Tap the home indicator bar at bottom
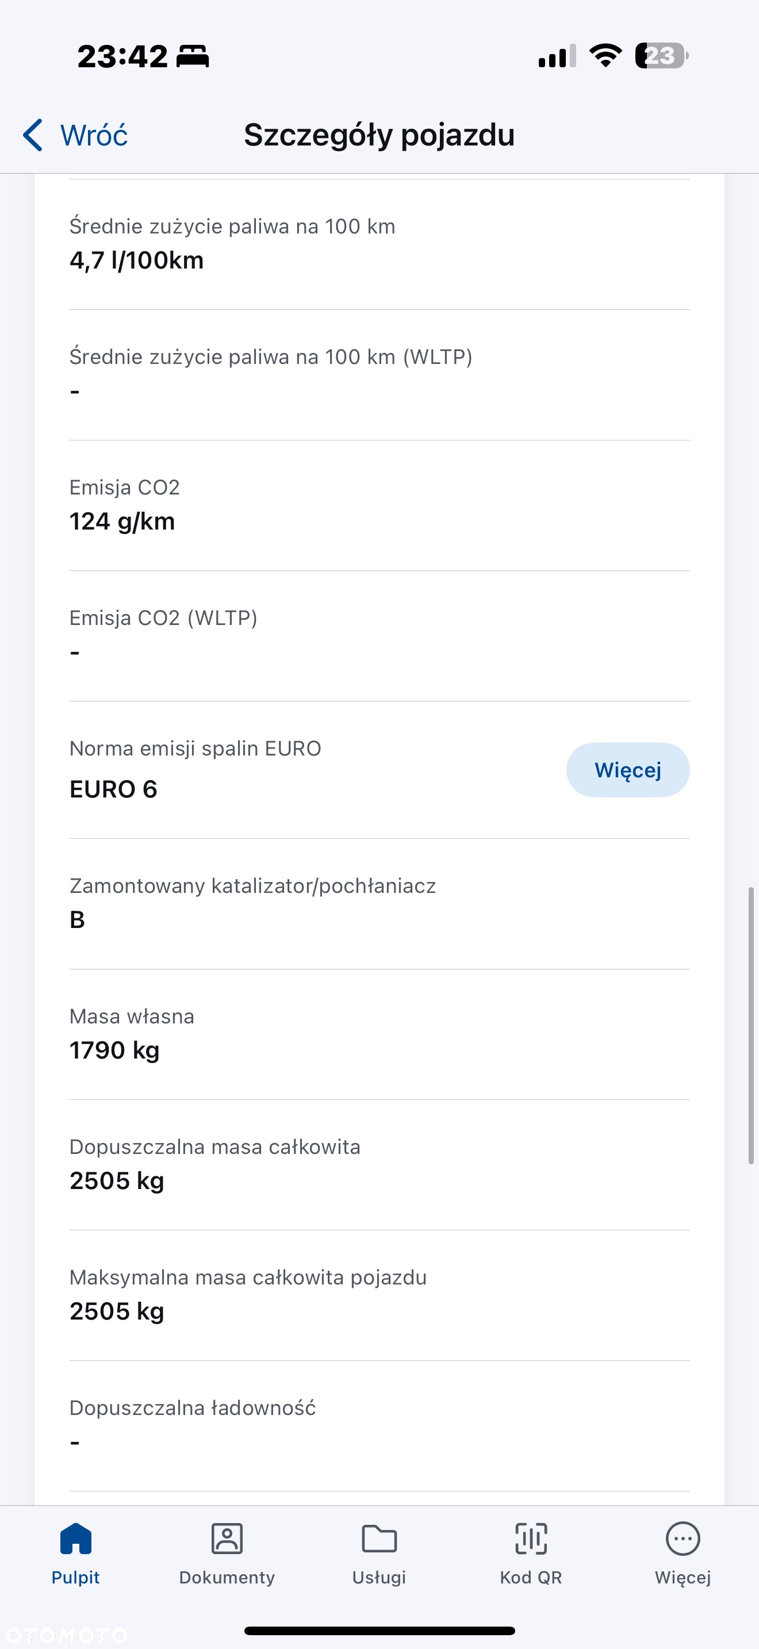This screenshot has height=1649, width=759. (379, 1631)
